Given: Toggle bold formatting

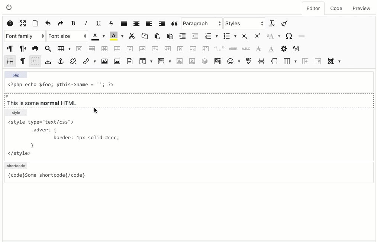Looking at the screenshot, I should (x=73, y=23).
